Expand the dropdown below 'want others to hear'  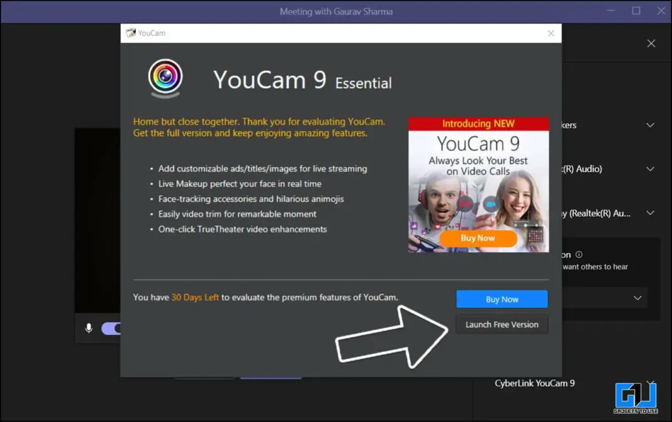637,297
